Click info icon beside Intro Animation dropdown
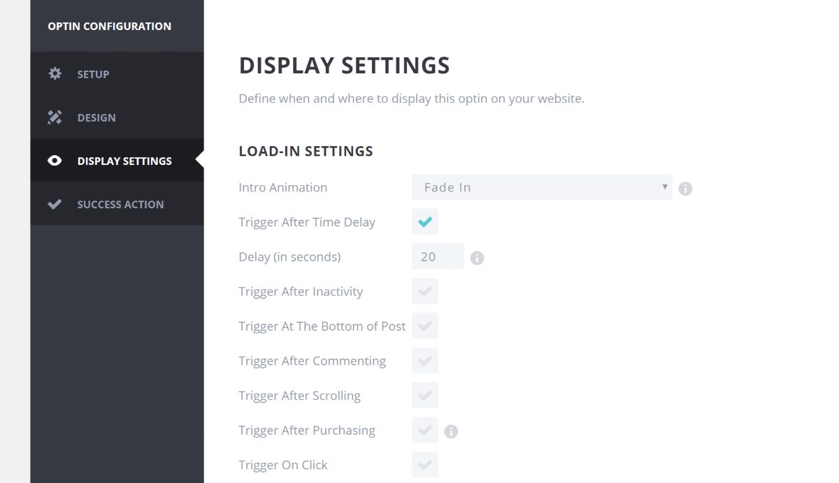Viewport: 839px width, 483px height. tap(685, 188)
